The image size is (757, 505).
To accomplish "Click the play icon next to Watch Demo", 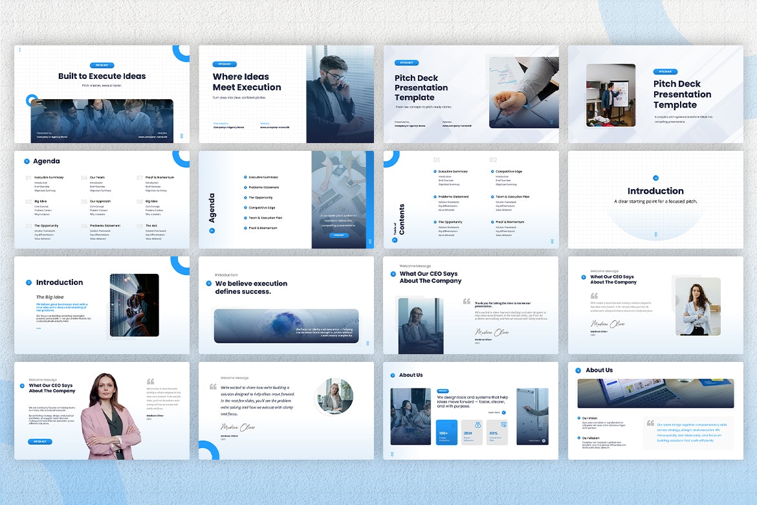I will 544,440.
